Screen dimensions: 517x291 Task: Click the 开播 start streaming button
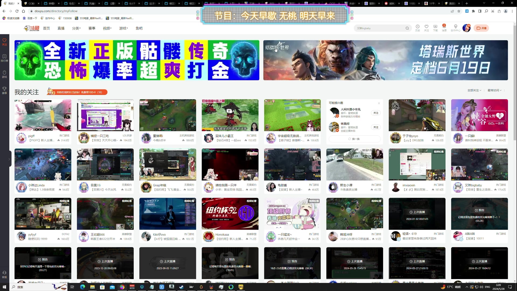point(481,28)
